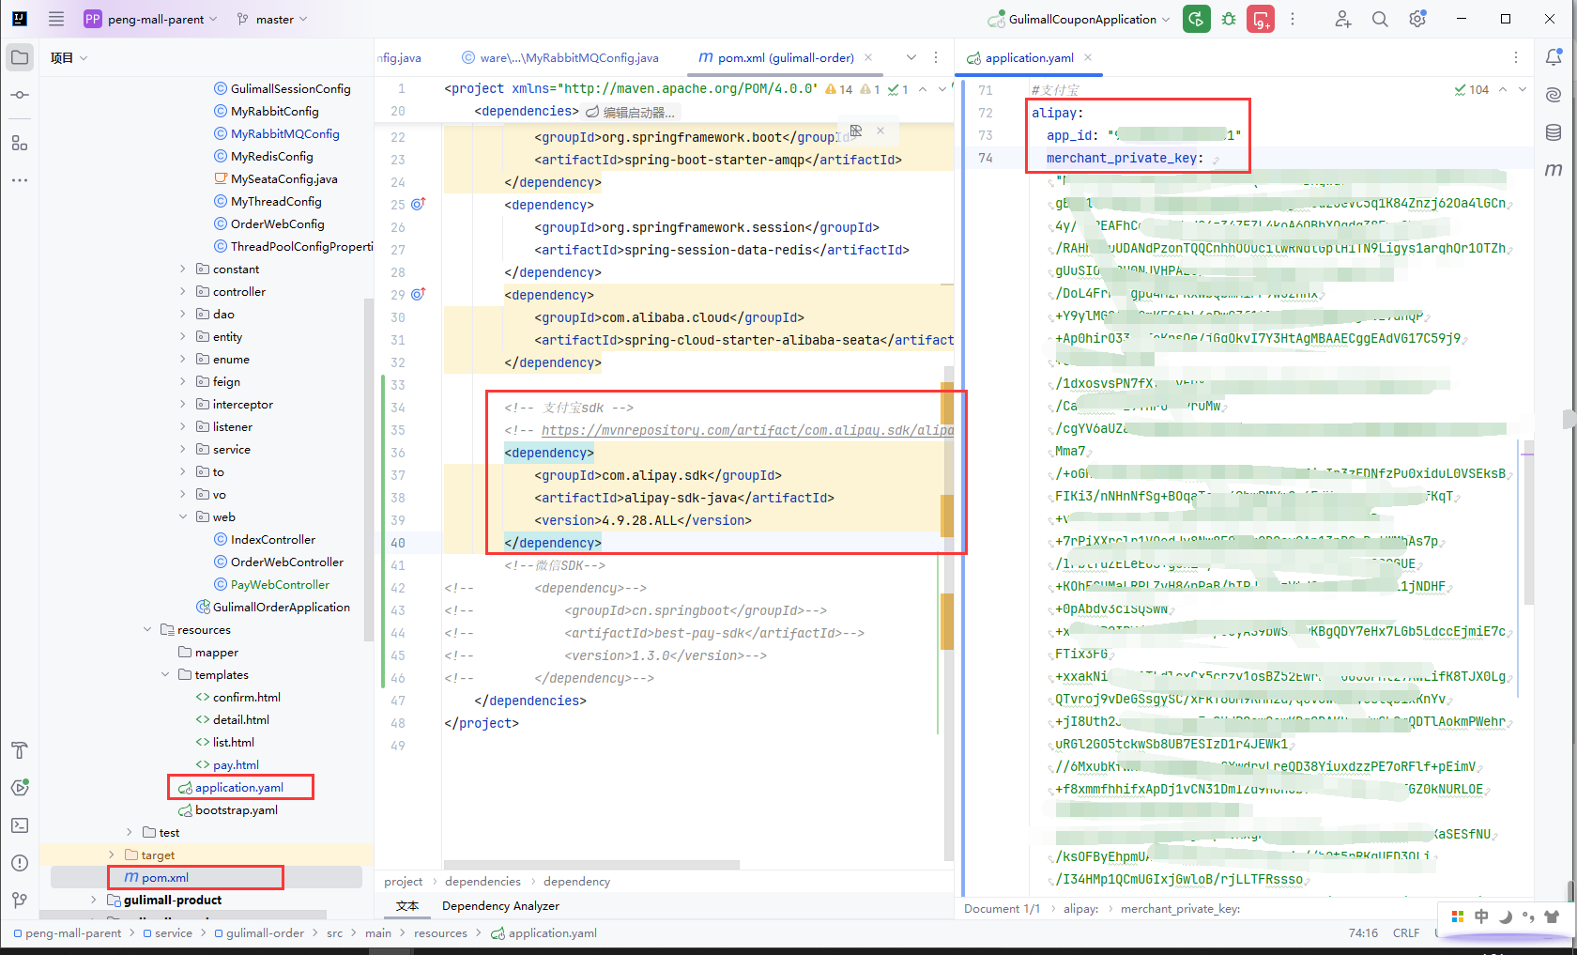
Task: Open Search Everywhere magnifier
Action: tap(1380, 19)
